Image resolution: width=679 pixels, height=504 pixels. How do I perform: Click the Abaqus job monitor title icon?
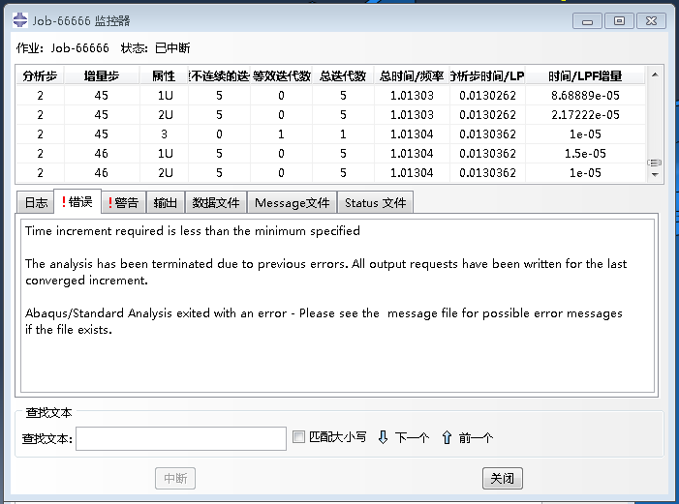[x=20, y=20]
